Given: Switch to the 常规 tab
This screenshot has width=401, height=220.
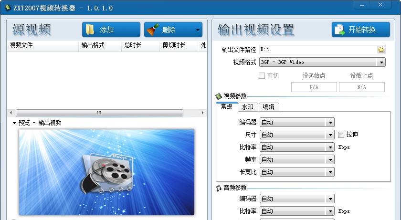Looking at the screenshot, I should pos(227,106).
